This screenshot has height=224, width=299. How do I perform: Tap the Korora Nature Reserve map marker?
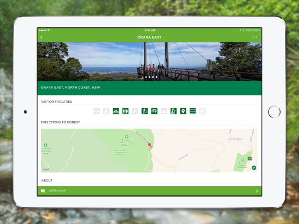click(x=242, y=160)
